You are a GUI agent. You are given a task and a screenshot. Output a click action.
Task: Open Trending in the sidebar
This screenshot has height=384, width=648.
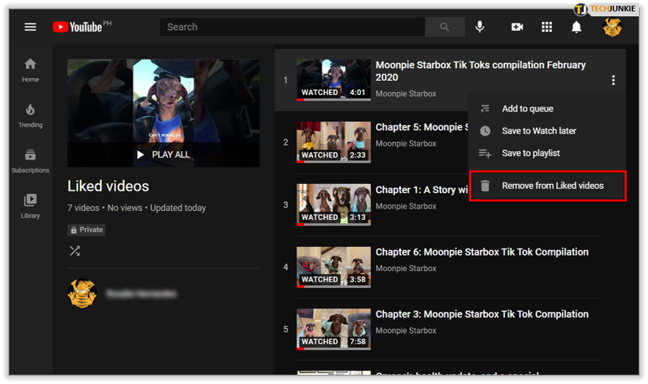tap(31, 116)
